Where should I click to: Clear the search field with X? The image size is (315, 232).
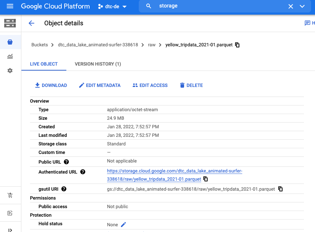tap(290, 6)
